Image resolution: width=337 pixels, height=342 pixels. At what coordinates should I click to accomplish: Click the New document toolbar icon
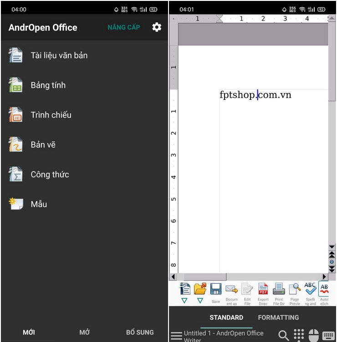point(185,289)
